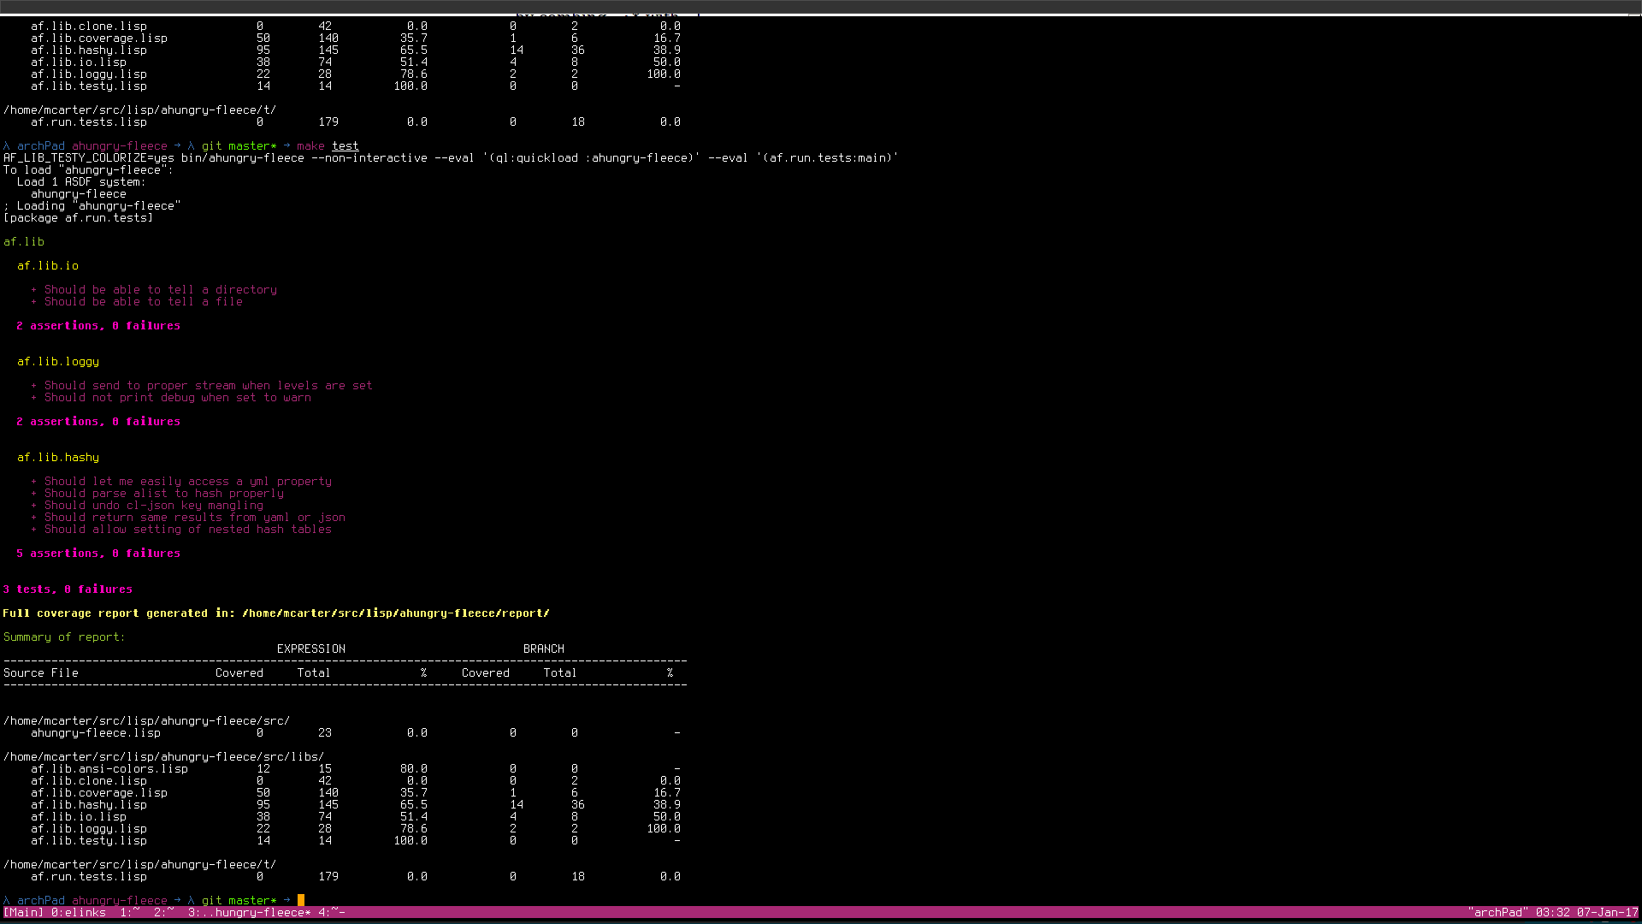Screen dimensions: 1642x924
Task: Click the "To load "ahungry-fleece":" line
Action: (x=88, y=170)
